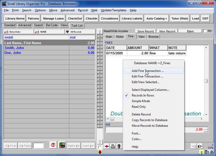This screenshot has width=216, height=156.
Task: Toggle the small checkbox under alphabet strip
Action: point(99,147)
